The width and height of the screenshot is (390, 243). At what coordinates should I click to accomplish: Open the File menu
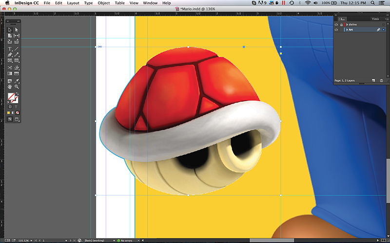click(x=47, y=3)
